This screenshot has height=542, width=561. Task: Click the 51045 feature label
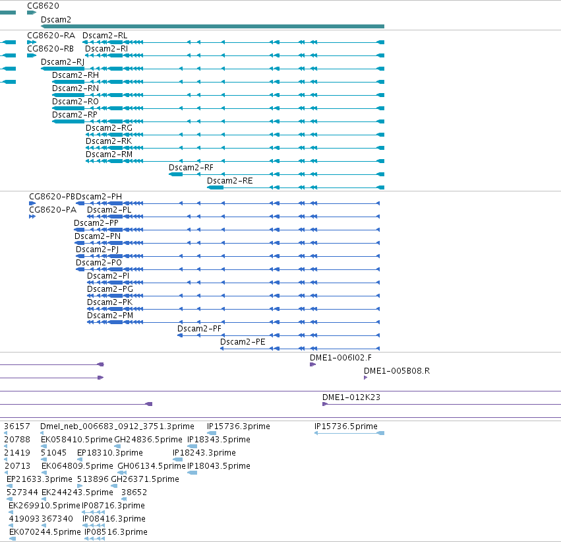(x=53, y=453)
